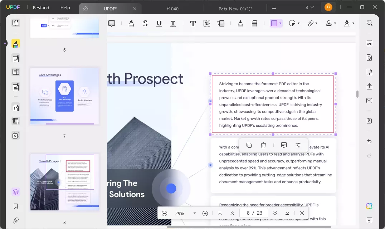Open the Crop Pages tool in left sidebar
Image resolution: width=385 pixels, height=229 pixels.
[16, 121]
